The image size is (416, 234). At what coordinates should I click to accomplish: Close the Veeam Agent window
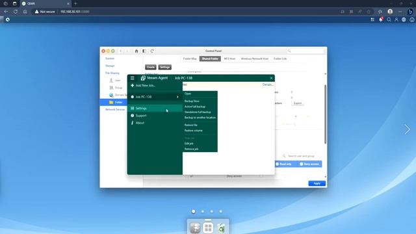coord(271,78)
